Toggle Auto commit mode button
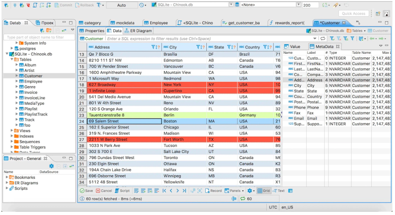The width and height of the screenshot is (395, 215). point(121,5)
